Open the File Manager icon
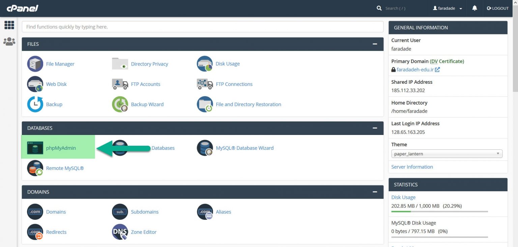Screen dimensions: 518x247 tap(35, 64)
